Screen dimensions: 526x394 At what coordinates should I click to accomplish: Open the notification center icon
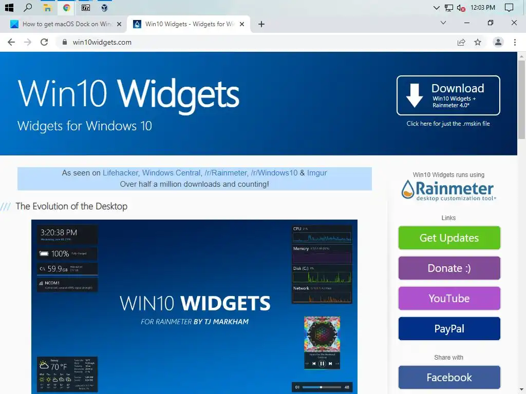point(509,8)
